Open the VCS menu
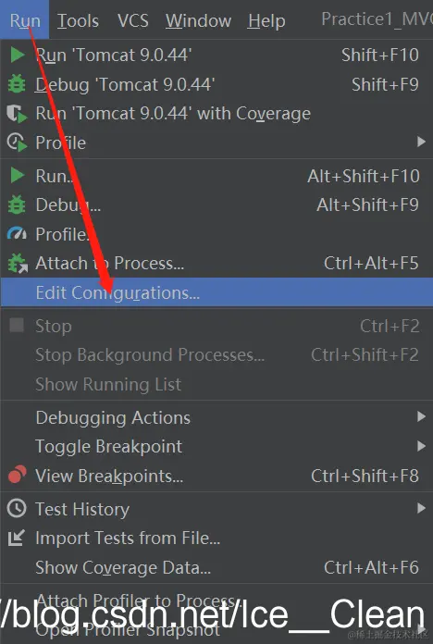Image resolution: width=433 pixels, height=644 pixels. 133,20
